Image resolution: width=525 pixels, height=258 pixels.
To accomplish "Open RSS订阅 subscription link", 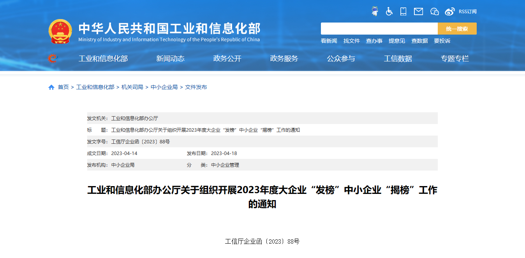I will tap(467, 12).
